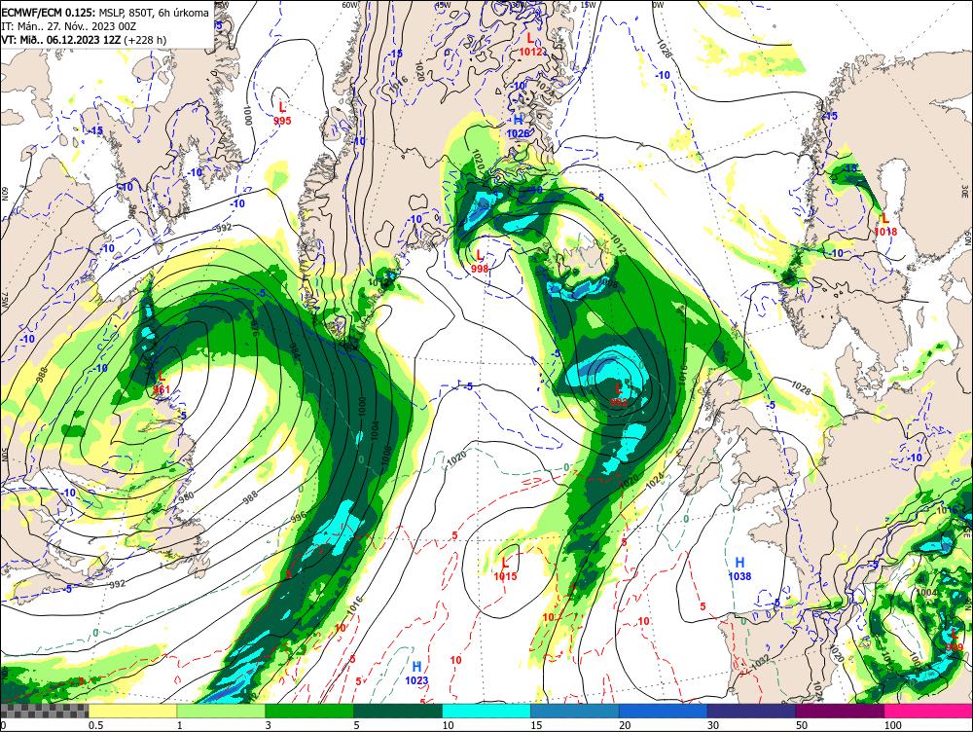Image resolution: width=973 pixels, height=732 pixels.
Task: Click the header line 'ECMWF/ECM 0.125: MSLP, 850T, 6h úrkoma'
Action: 105,13
